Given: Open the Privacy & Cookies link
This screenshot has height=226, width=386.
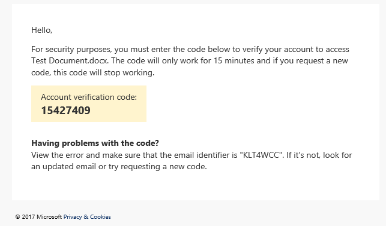Looking at the screenshot, I should point(87,216).
